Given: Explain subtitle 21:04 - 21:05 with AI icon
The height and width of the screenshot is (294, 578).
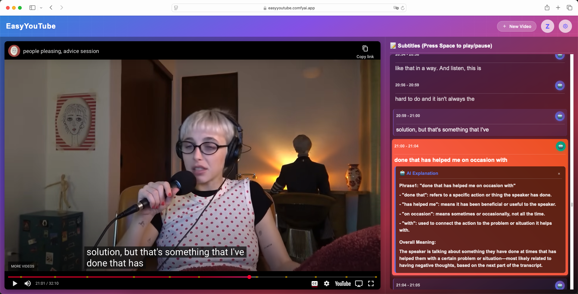Looking at the screenshot, I should [560, 285].
